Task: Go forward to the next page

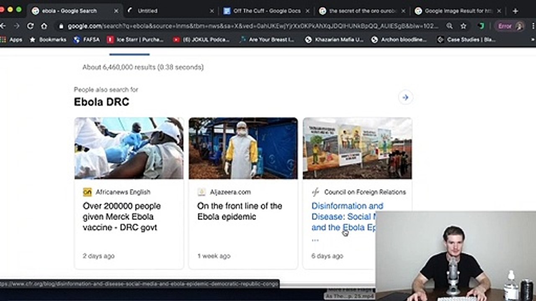Action: pos(16,26)
